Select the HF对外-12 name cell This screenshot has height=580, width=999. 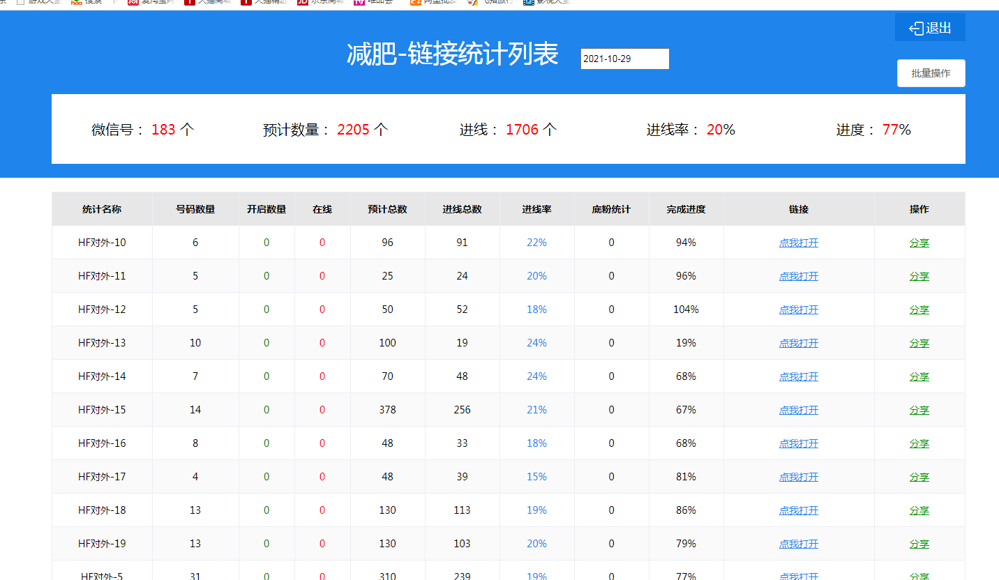click(102, 310)
